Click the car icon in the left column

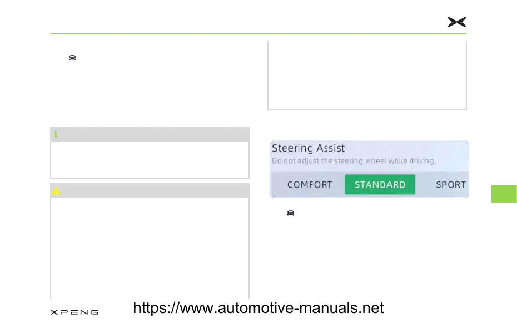(72, 57)
